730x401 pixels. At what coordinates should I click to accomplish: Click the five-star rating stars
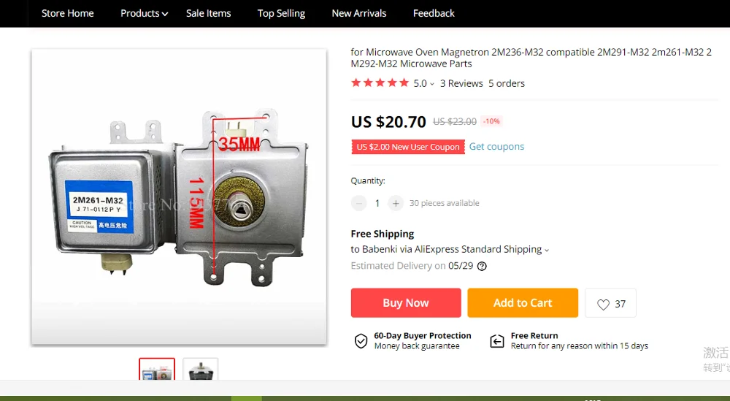[380, 83]
